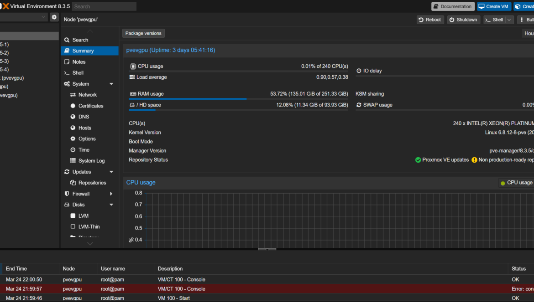Image resolution: width=534 pixels, height=302 pixels.
Task: Click the HD space progress bar
Action: coord(238,110)
